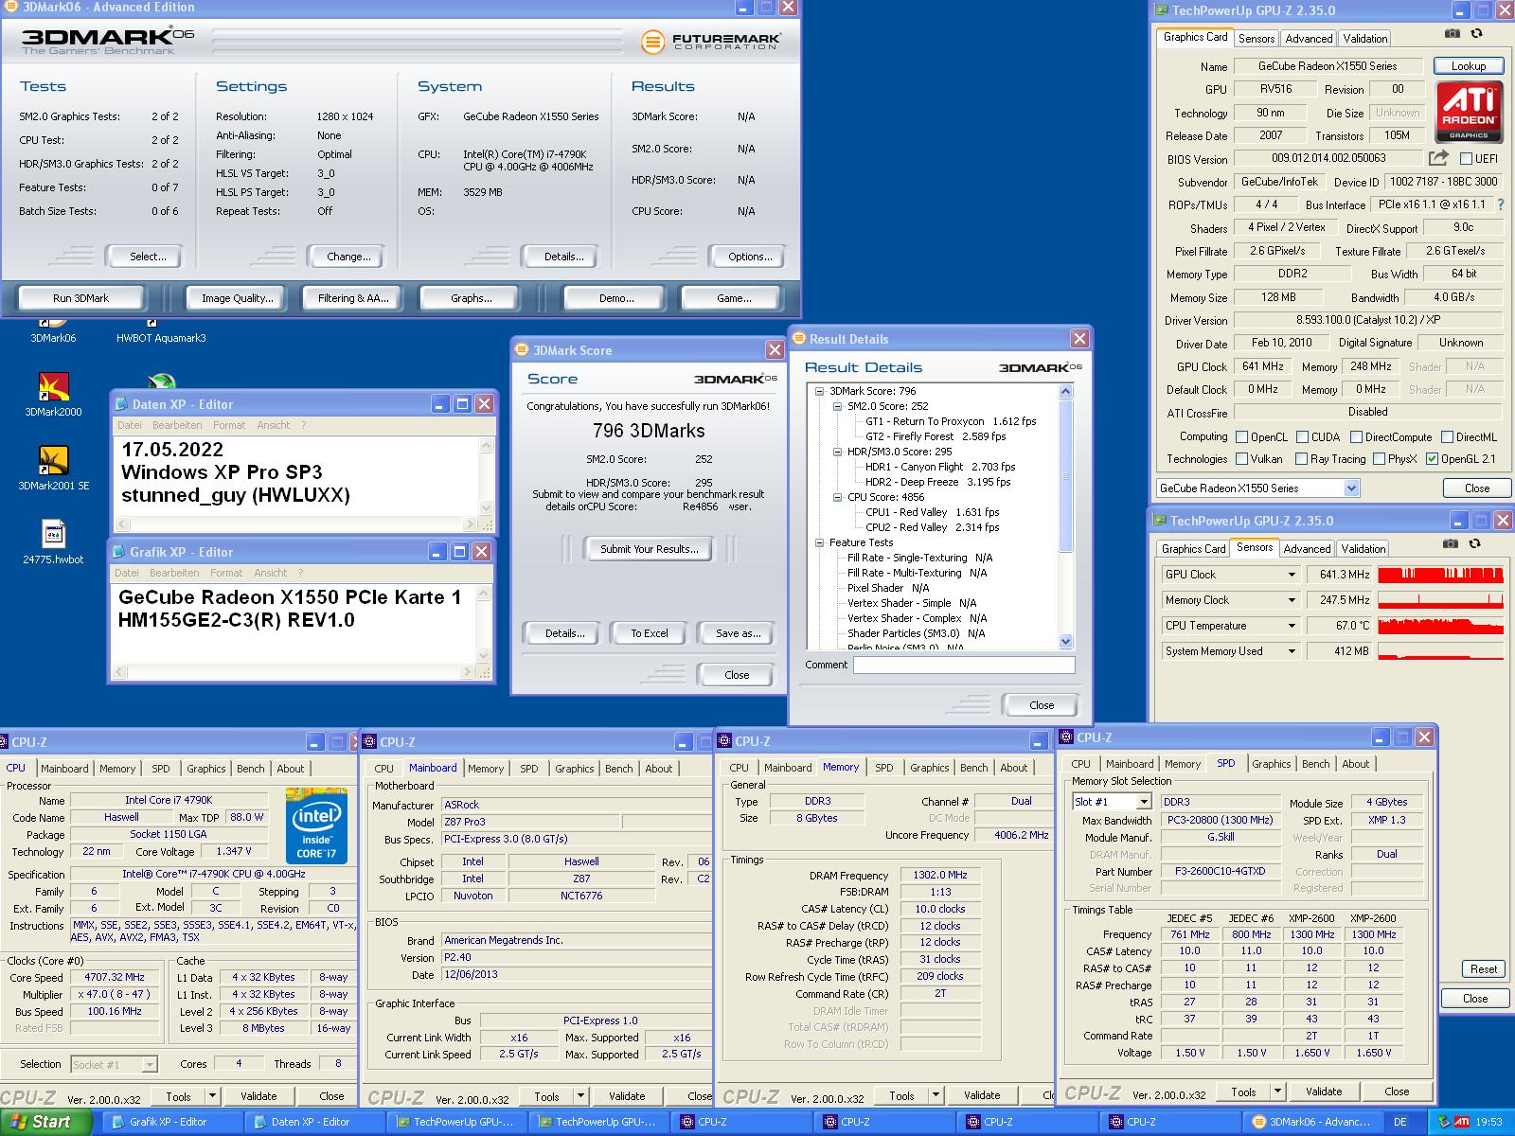
Task: Click the refresh icon in GPU-Z Sensors window
Action: click(1474, 544)
